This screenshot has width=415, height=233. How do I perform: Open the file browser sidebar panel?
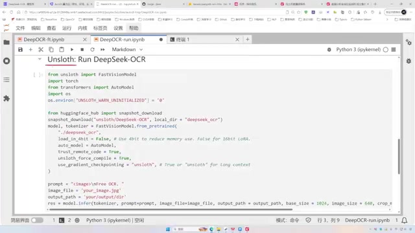[6, 42]
